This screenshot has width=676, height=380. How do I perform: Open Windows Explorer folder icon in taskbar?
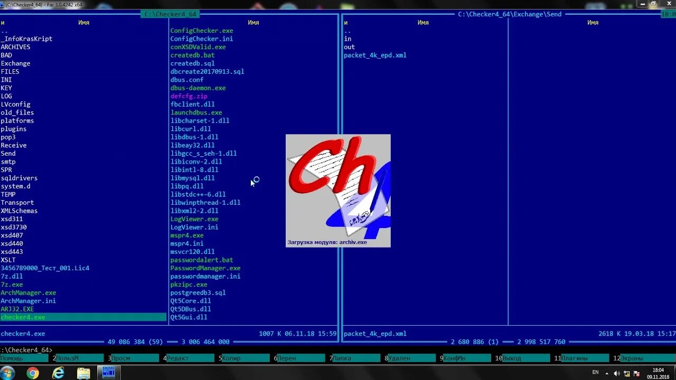[x=83, y=373]
